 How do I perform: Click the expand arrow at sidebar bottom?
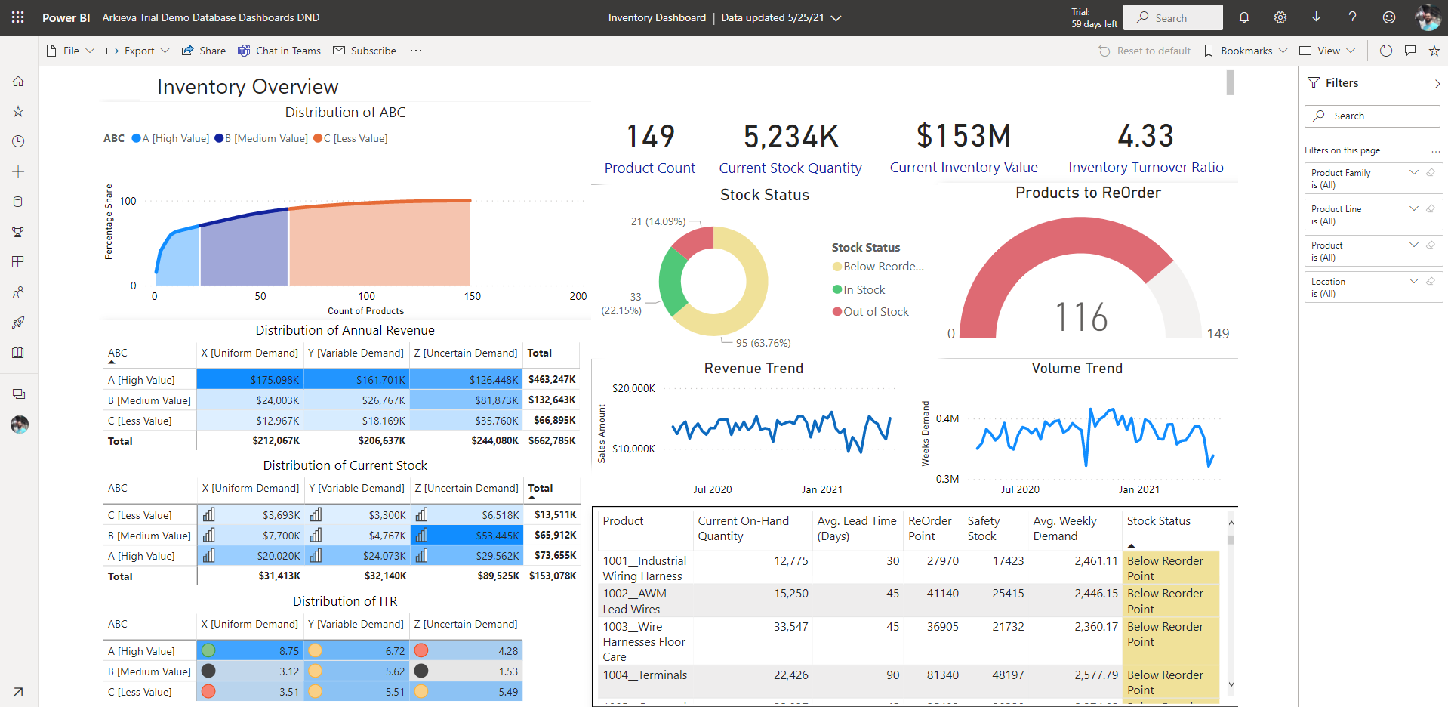tap(19, 691)
